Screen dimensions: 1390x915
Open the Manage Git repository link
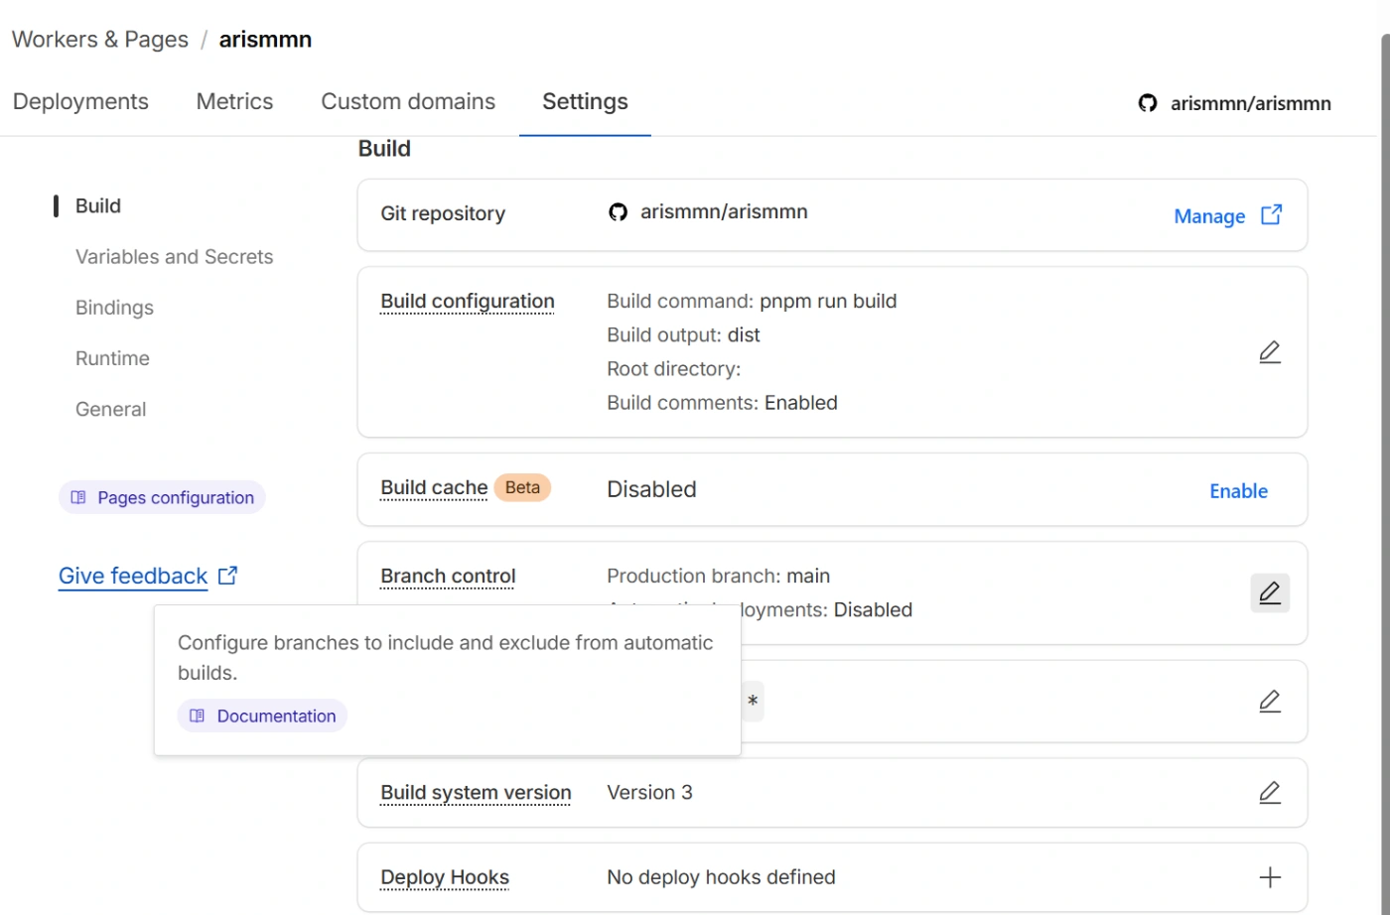click(x=1208, y=216)
